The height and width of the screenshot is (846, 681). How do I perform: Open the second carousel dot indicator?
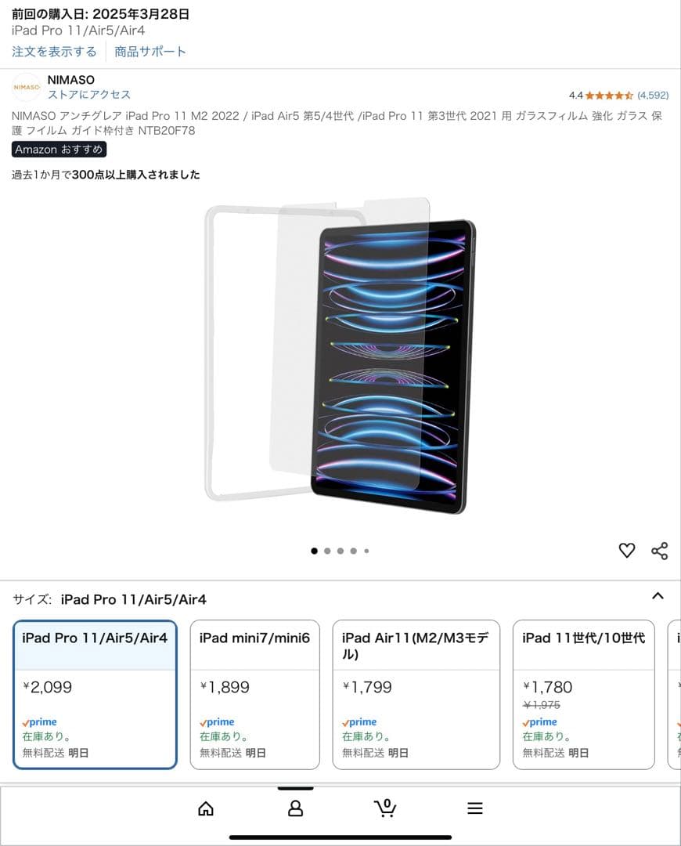click(x=327, y=551)
